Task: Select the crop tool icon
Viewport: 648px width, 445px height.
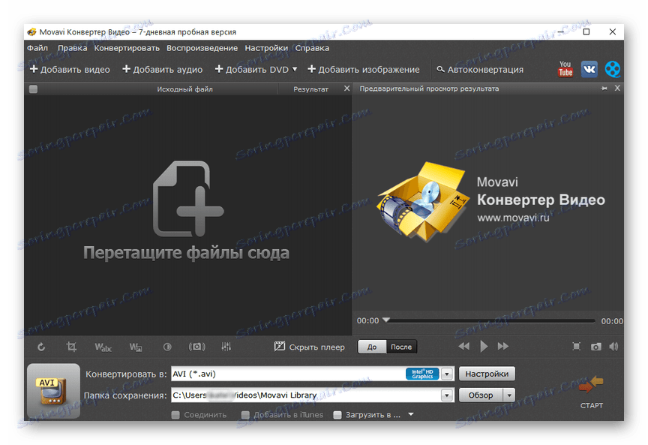Action: tap(71, 347)
